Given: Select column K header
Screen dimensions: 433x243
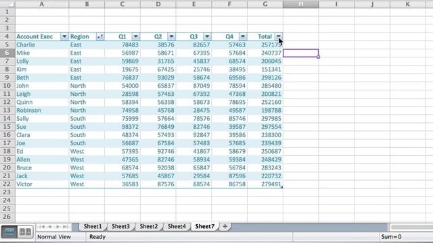Looking at the screenshot, I should click(x=407, y=4).
